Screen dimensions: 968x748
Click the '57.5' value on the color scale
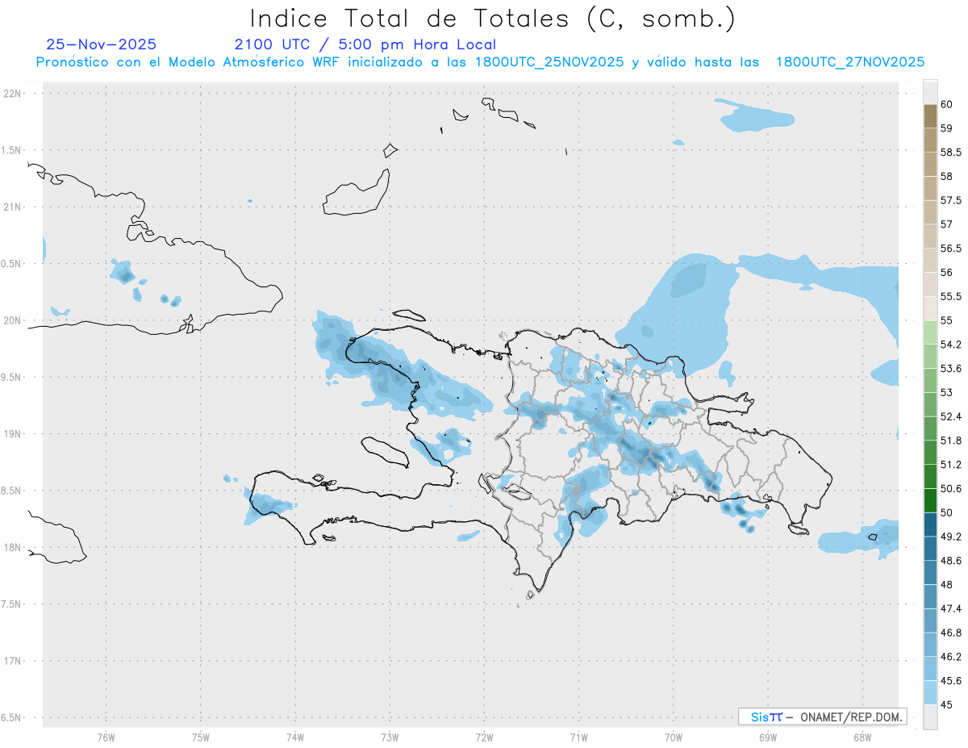(951, 200)
